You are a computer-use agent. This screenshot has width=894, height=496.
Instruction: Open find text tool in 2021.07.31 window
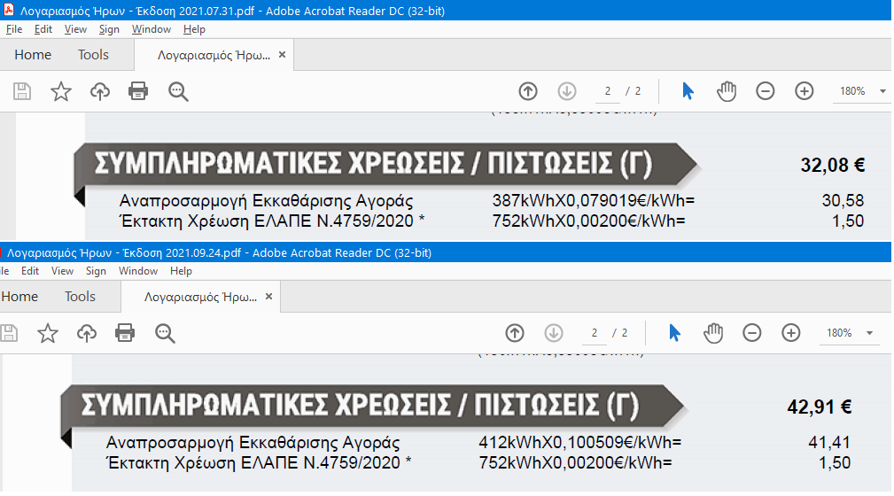pyautogui.click(x=178, y=91)
